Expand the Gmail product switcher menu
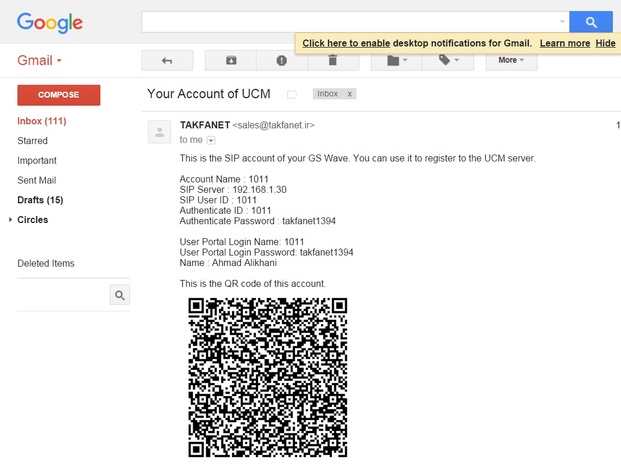This screenshot has height=467, width=621. 39,60
